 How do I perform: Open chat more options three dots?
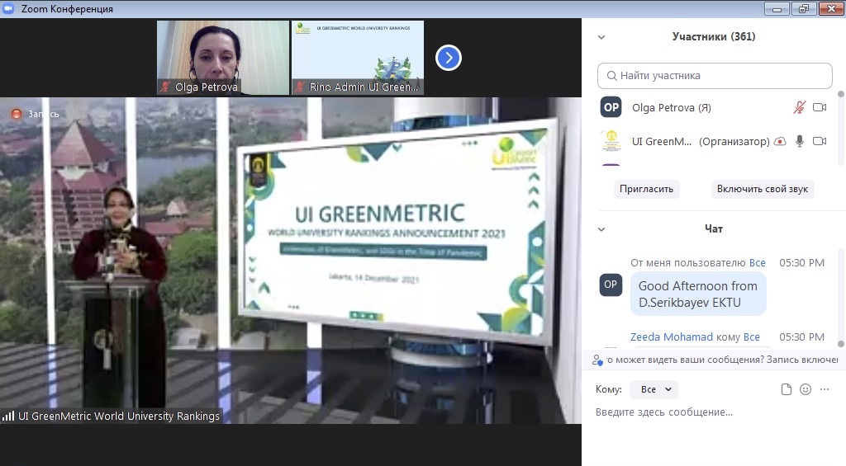click(825, 389)
